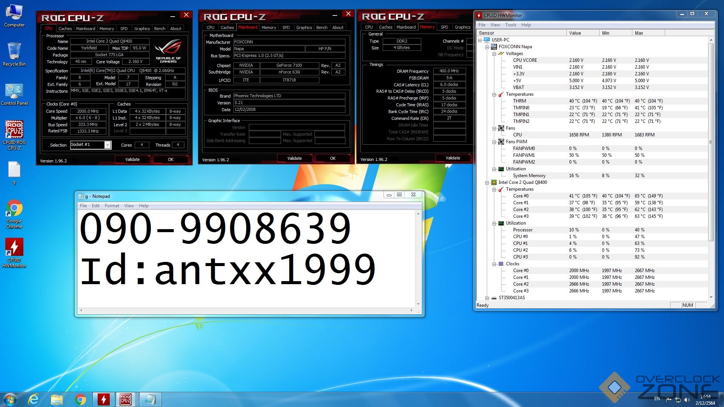This screenshot has height=407, width=724.
Task: Select the System Memory utilization row
Action: pyautogui.click(x=592, y=176)
